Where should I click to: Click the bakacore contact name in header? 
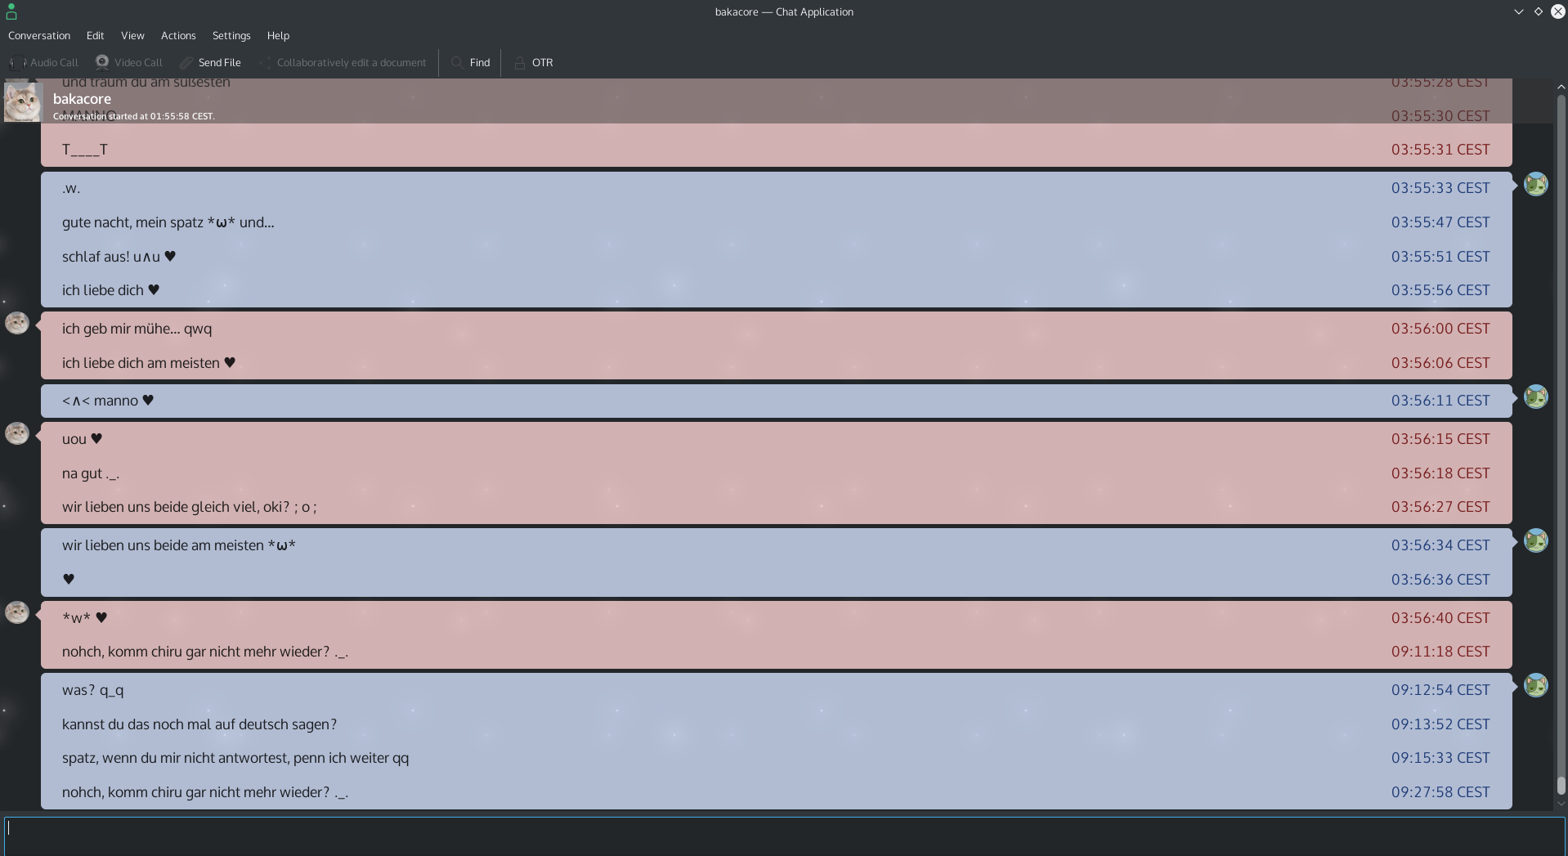point(82,99)
